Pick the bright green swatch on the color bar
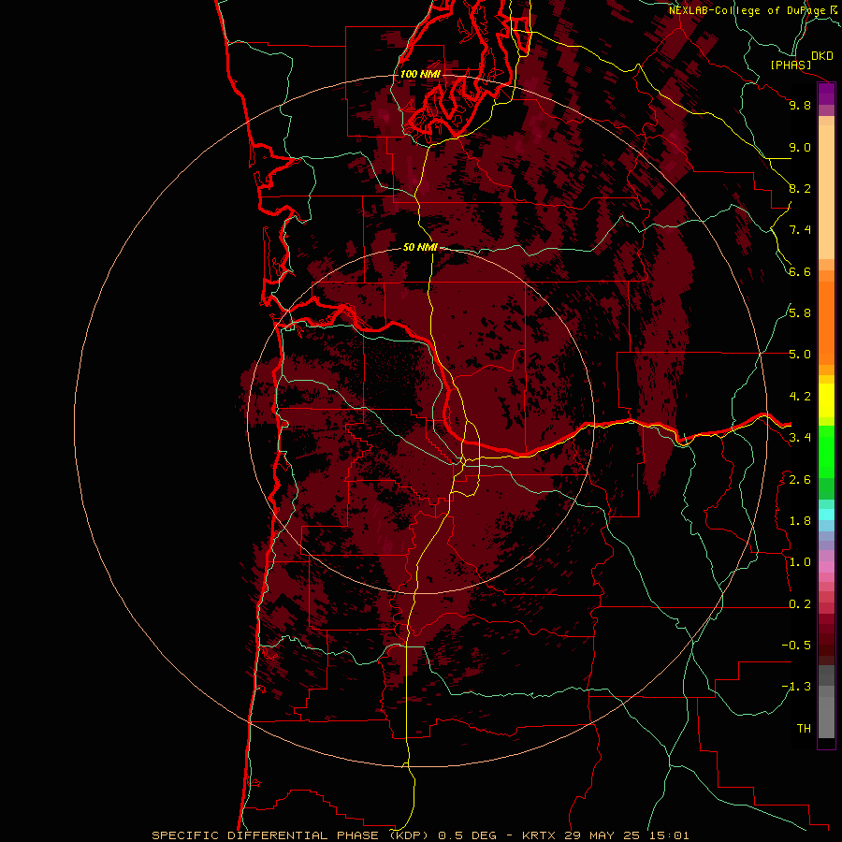Screen dimensions: 842x842 (826, 453)
